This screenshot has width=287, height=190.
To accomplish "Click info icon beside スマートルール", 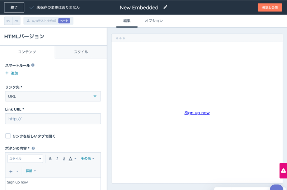I will [x=33, y=65].
